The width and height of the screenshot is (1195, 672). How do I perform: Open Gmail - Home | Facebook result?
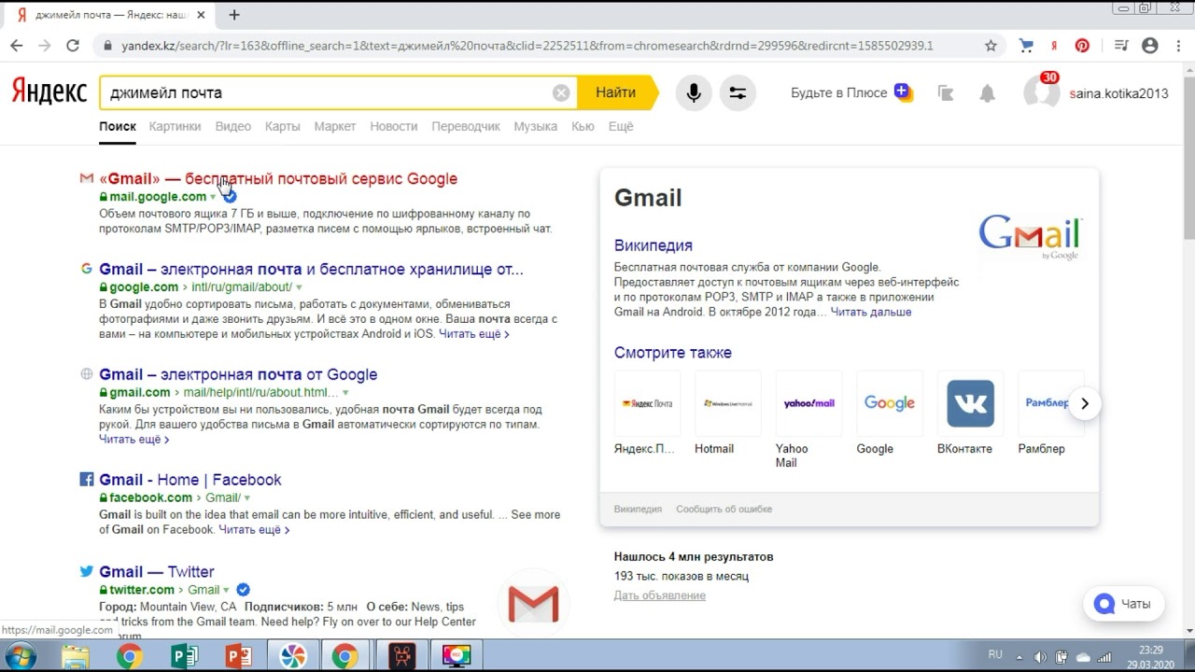(x=190, y=480)
